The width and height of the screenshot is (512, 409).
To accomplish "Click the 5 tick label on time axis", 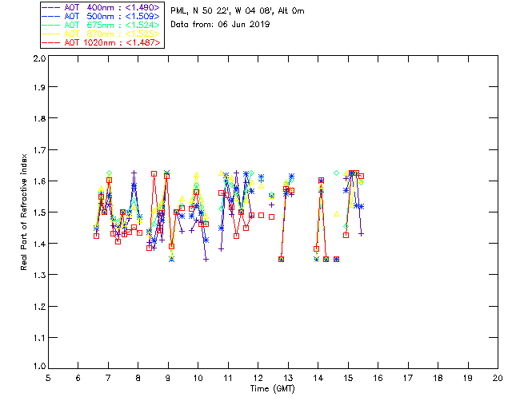I will pos(48,378).
